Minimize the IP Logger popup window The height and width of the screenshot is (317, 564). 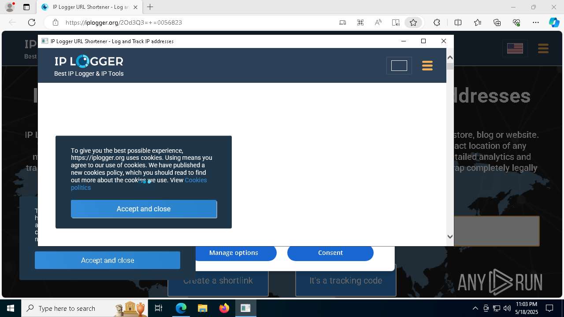click(x=403, y=41)
